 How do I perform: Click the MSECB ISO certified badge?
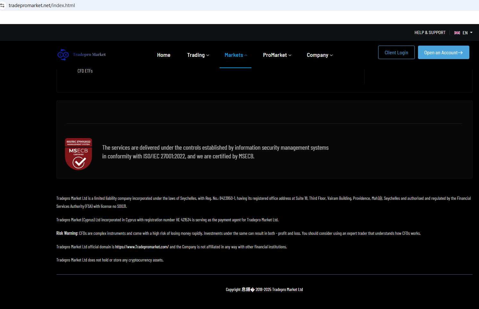78,154
